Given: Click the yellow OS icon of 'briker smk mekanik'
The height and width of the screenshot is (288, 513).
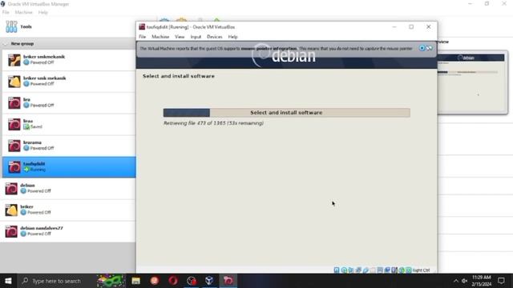Looking at the screenshot, I should tap(14, 82).
